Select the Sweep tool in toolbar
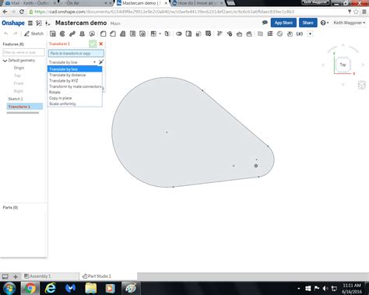The image size is (369, 295). (72, 33)
